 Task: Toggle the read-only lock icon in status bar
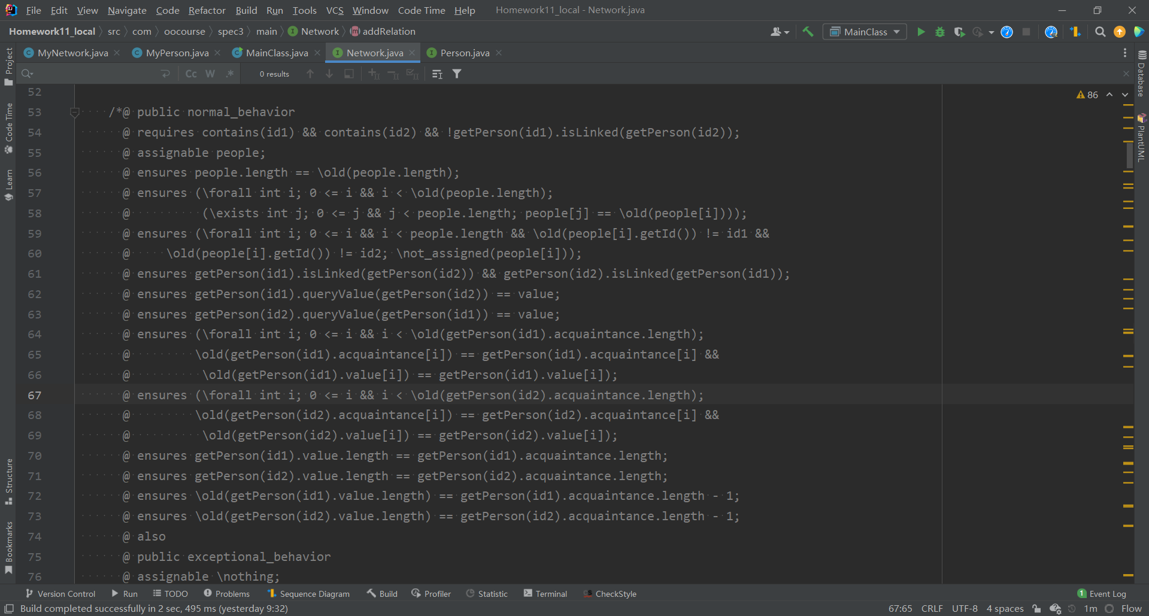click(1036, 609)
